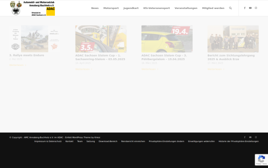Screen dimensions: 268x168
Task: Open Instagram icon in the footer
Action: [256, 137]
